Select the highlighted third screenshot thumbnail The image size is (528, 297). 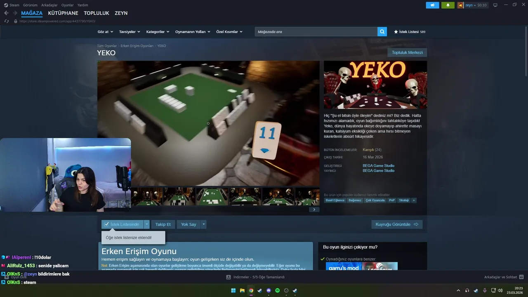point(212,197)
